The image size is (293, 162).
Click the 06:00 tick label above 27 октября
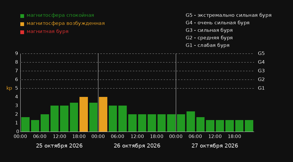pyautogui.click(x=195, y=137)
